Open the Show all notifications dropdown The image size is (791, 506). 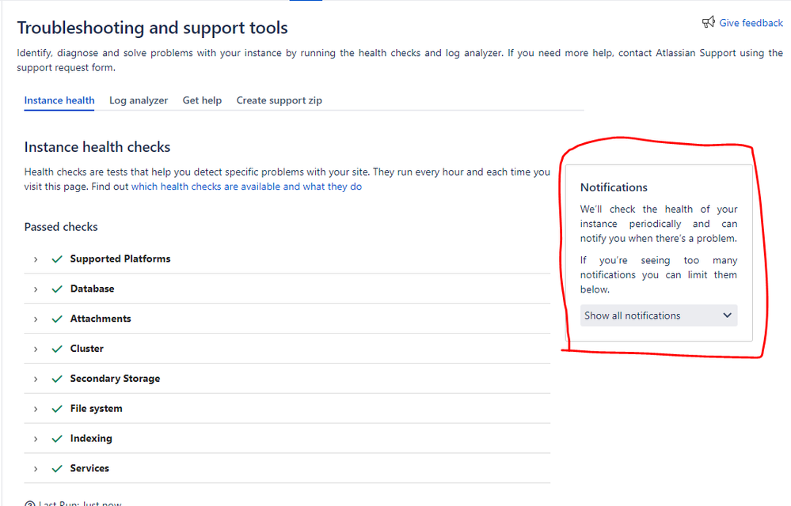(658, 315)
